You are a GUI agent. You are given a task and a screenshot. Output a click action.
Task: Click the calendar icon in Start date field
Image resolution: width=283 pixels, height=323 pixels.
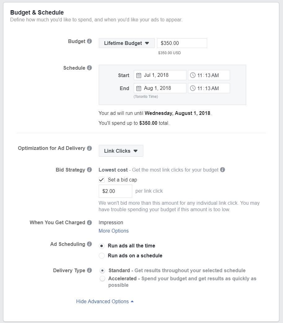139,75
